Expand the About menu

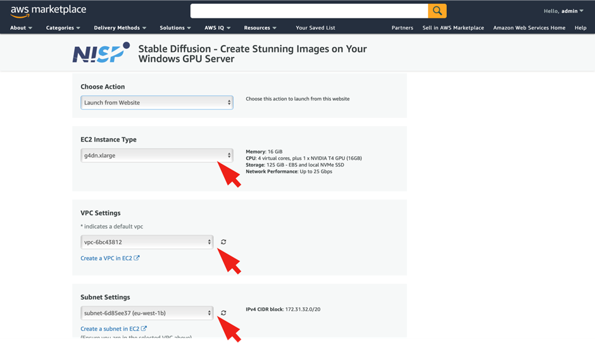click(x=22, y=28)
